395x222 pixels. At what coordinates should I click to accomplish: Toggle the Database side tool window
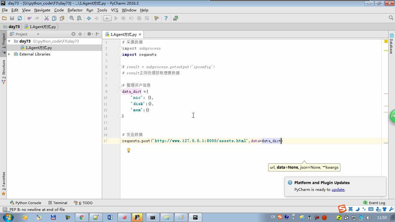point(391,44)
